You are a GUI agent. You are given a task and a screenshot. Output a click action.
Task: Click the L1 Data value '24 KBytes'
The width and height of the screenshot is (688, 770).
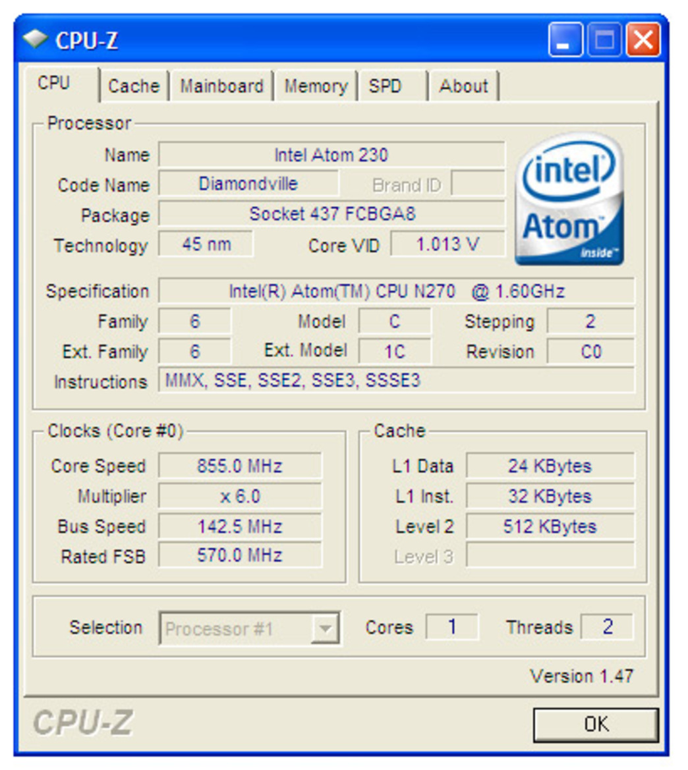(550, 466)
